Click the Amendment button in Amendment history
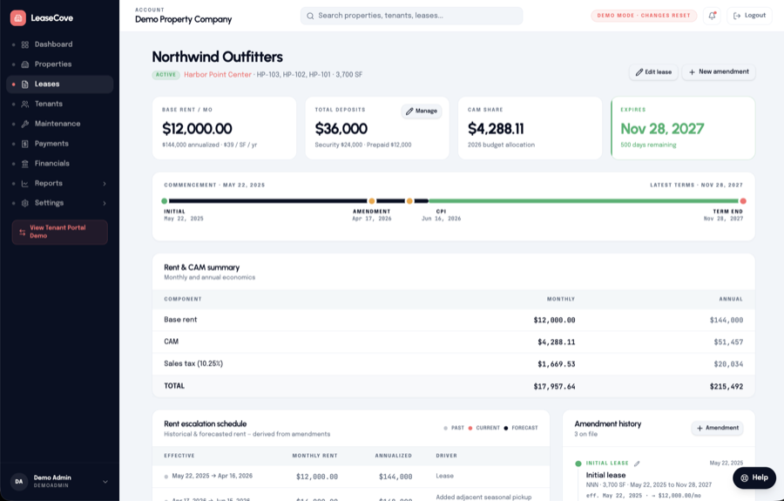784x501 pixels. [717, 428]
